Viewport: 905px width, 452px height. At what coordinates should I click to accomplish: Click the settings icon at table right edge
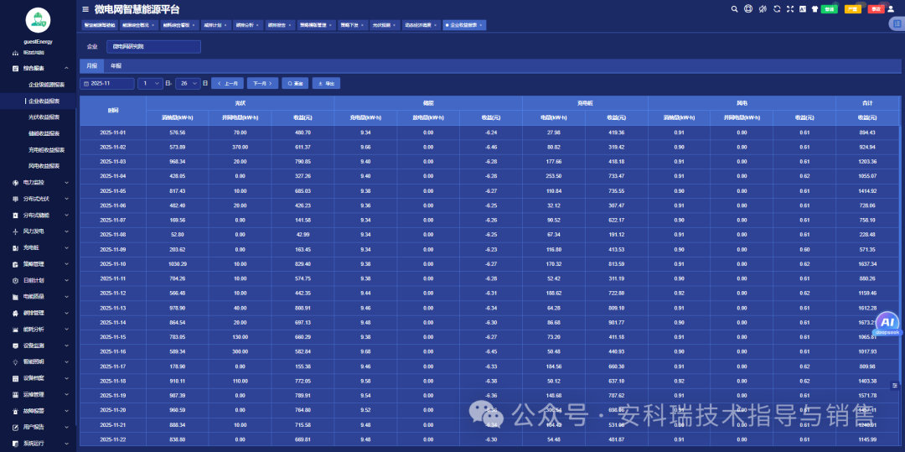click(x=895, y=386)
